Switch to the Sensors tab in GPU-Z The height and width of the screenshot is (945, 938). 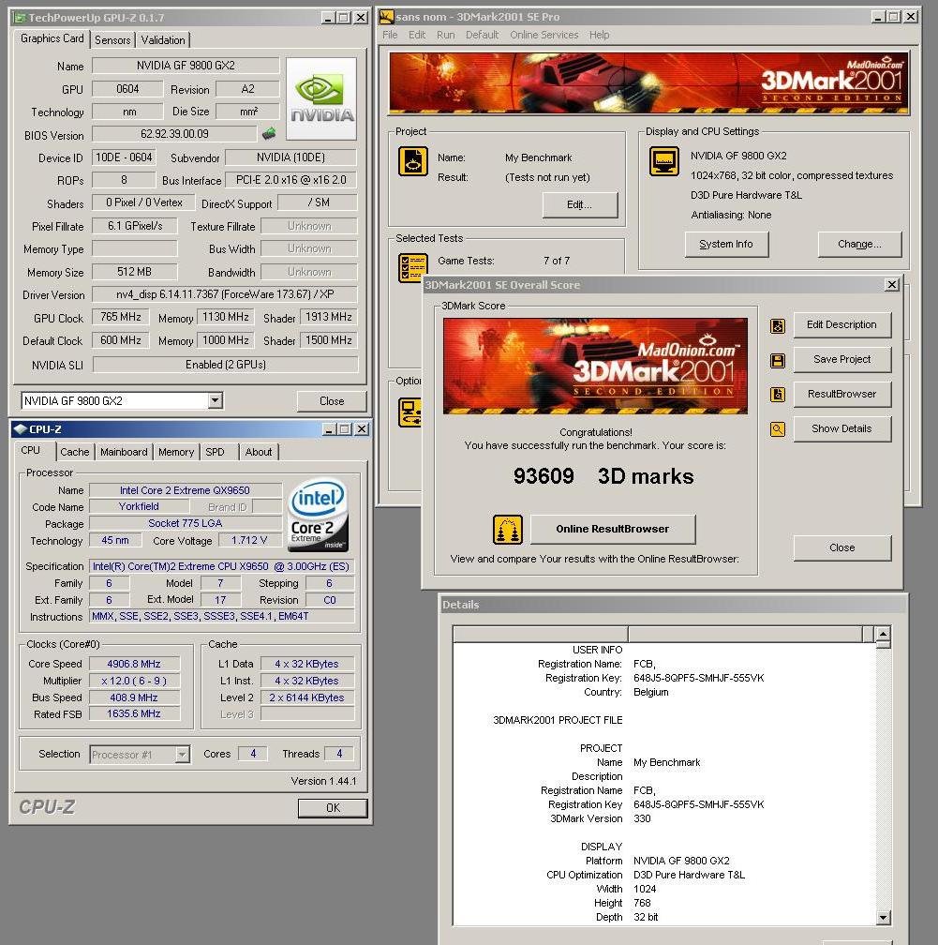point(112,39)
